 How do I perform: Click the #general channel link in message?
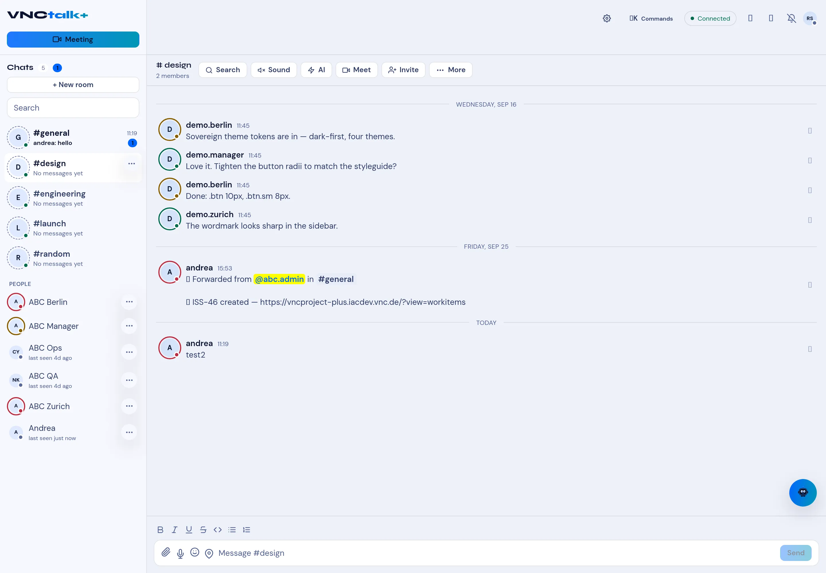point(336,279)
